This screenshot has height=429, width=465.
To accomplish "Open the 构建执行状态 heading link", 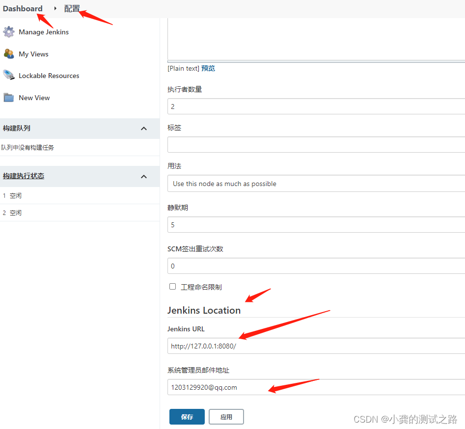I will point(24,176).
